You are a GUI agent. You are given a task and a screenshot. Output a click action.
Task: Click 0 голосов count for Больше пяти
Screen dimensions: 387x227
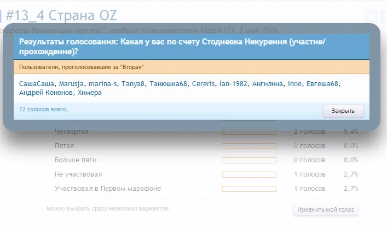(x=309, y=160)
